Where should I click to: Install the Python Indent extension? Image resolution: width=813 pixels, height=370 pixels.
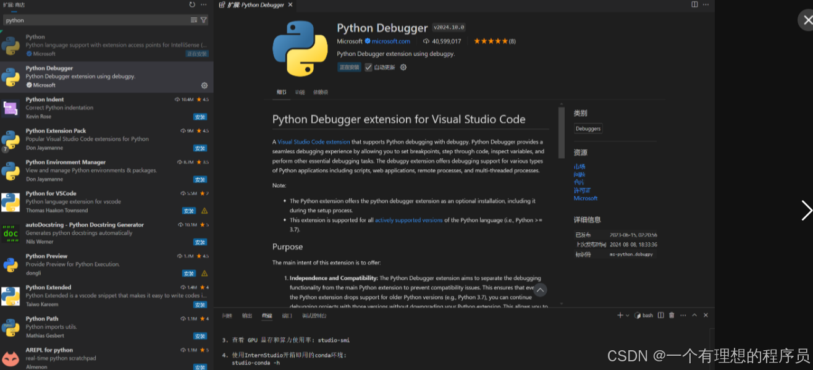(x=200, y=117)
